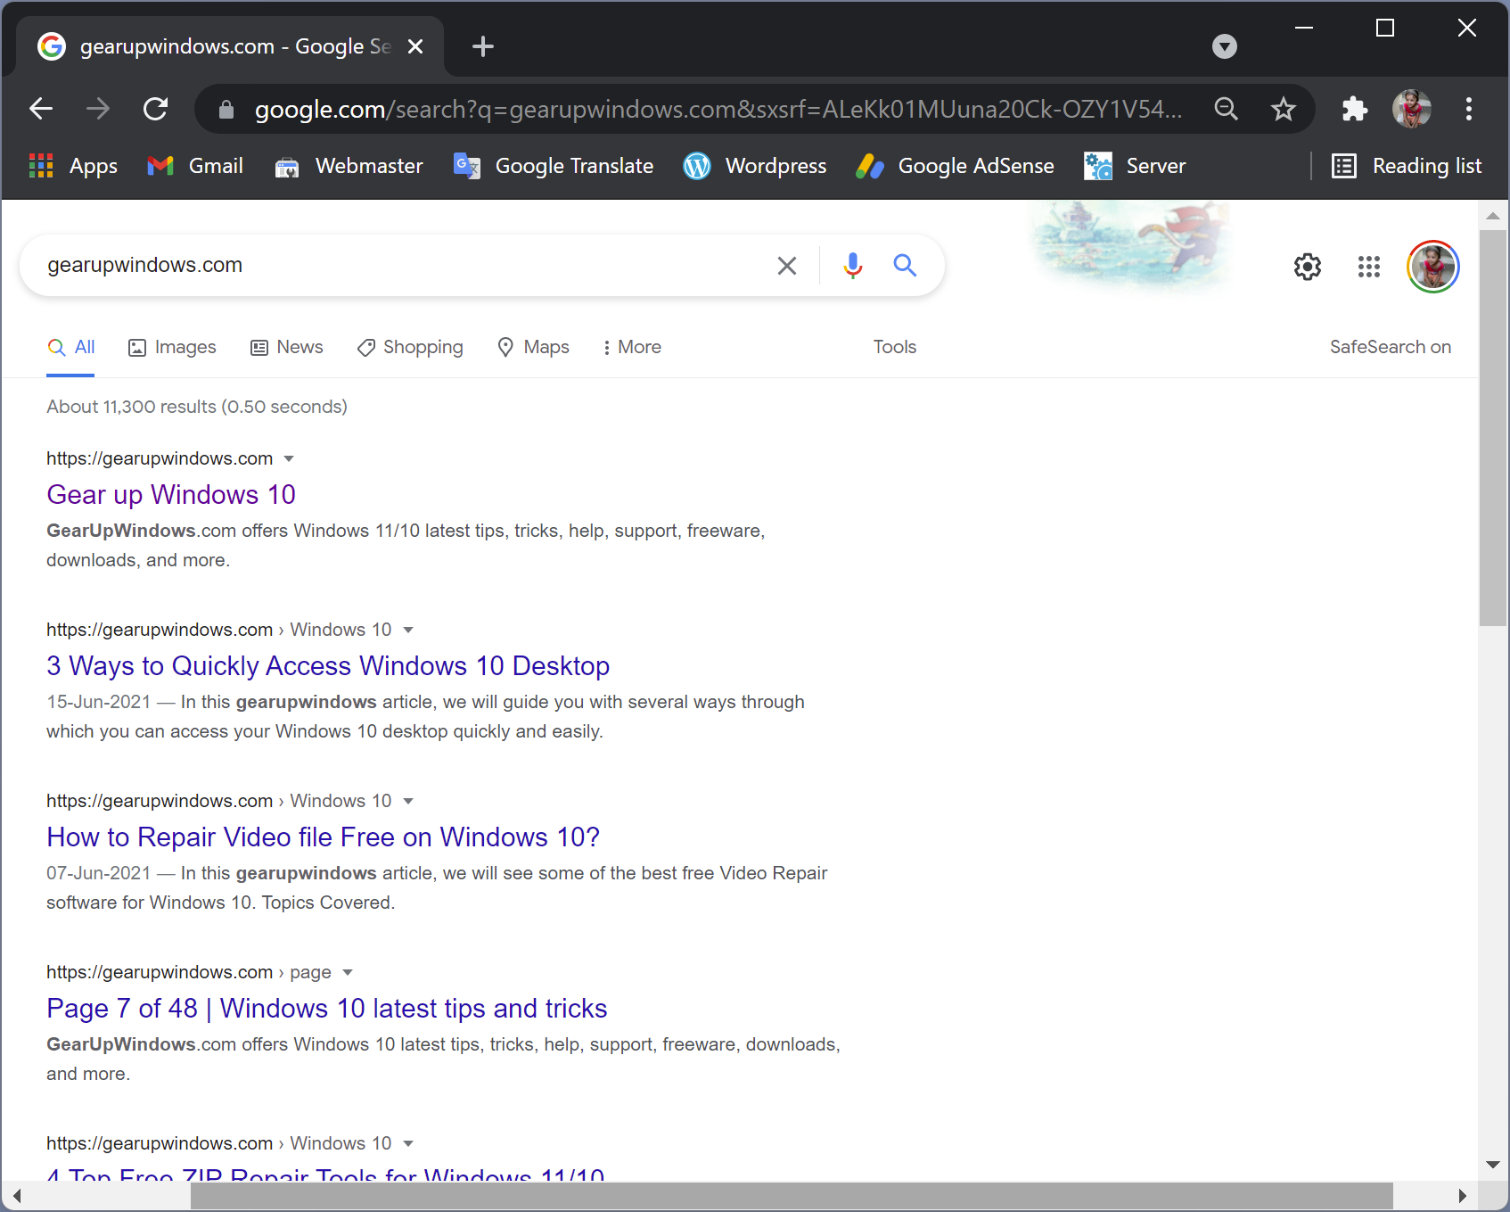Open Google account avatar on page
1510x1212 pixels.
(1433, 267)
